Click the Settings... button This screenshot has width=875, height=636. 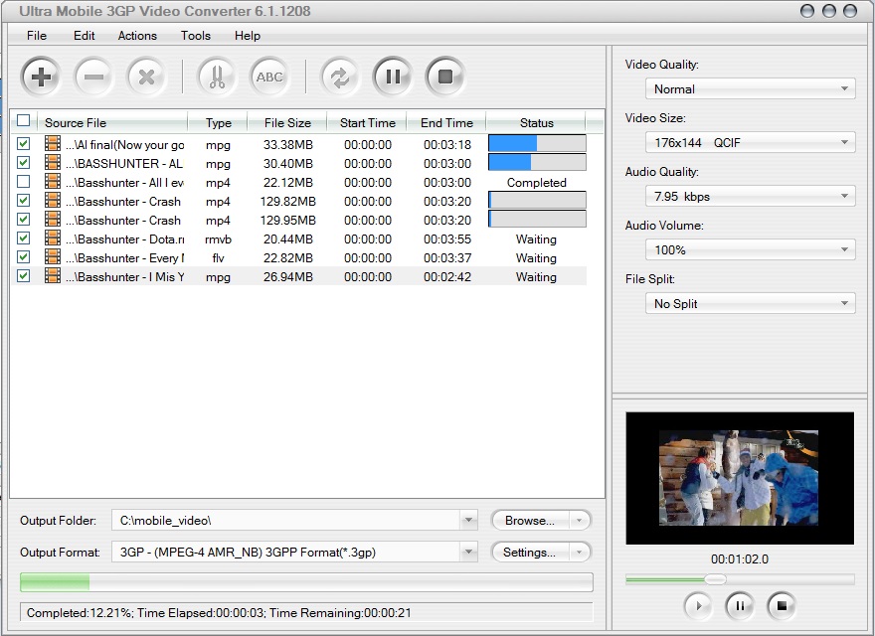click(530, 553)
